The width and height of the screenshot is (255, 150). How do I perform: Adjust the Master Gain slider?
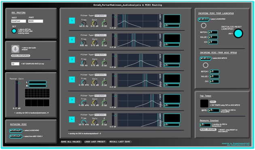17,94
